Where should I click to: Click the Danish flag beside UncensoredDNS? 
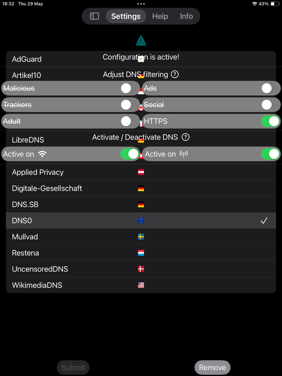[x=141, y=269]
